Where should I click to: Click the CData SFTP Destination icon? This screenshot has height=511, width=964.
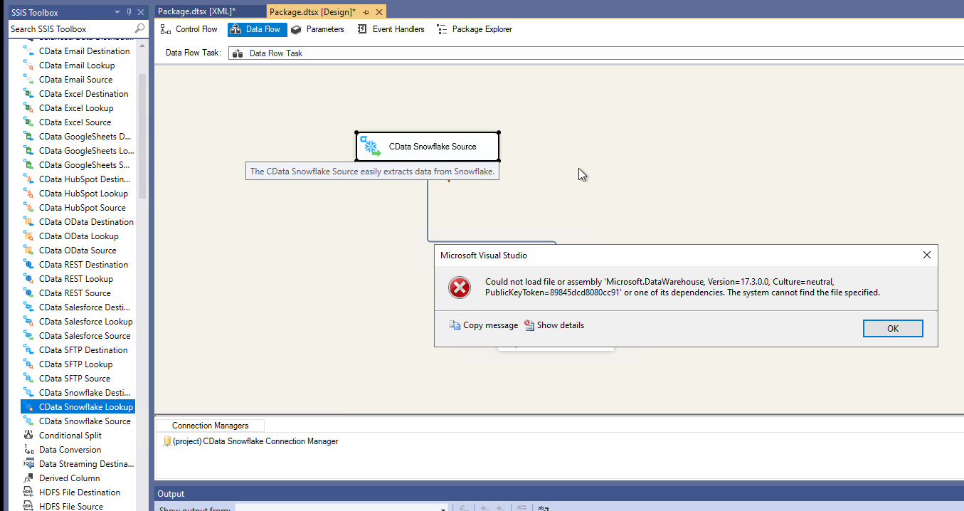click(28, 350)
